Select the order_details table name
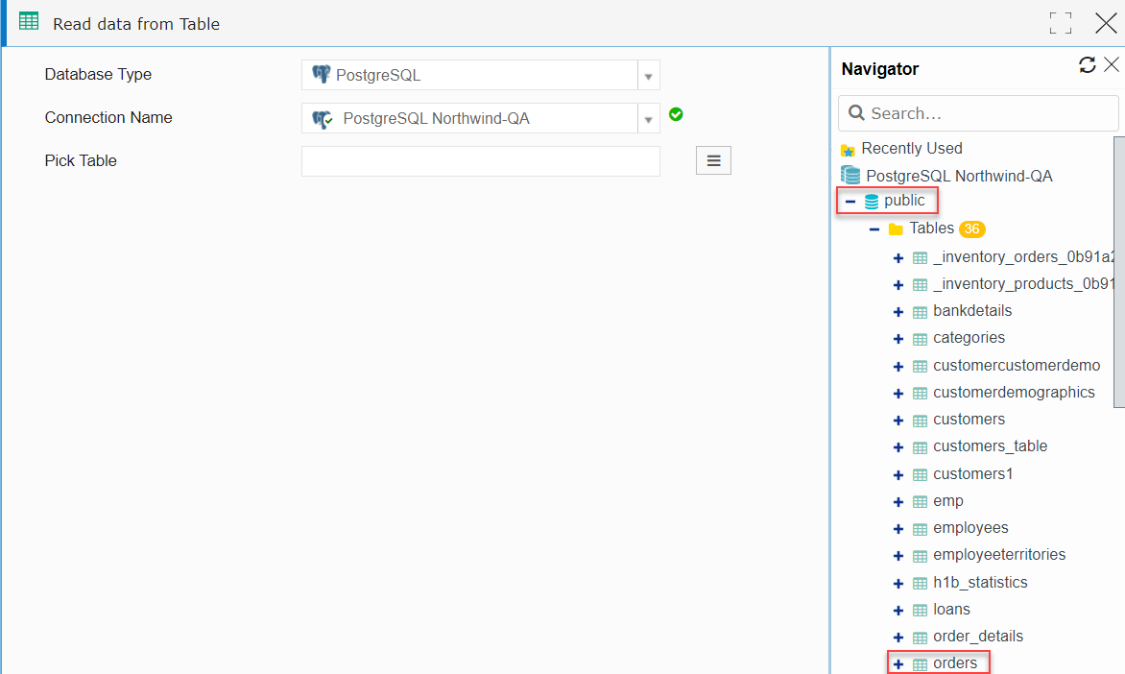Image resolution: width=1125 pixels, height=674 pixels. point(978,636)
